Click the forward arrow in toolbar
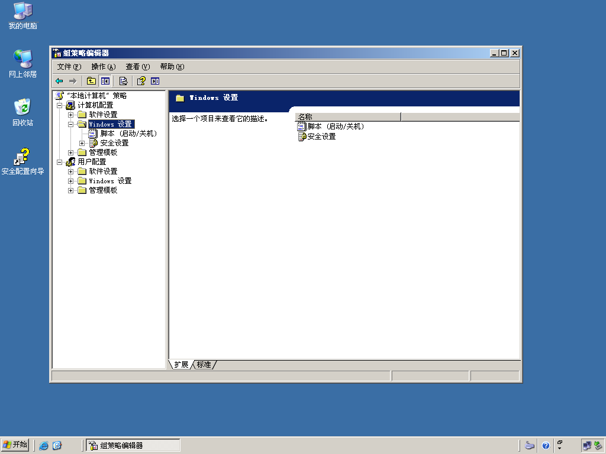606x454 pixels. click(x=73, y=81)
